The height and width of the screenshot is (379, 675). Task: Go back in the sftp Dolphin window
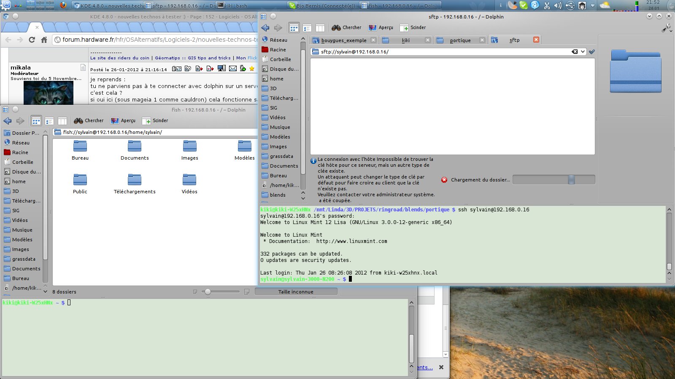pyautogui.click(x=265, y=28)
